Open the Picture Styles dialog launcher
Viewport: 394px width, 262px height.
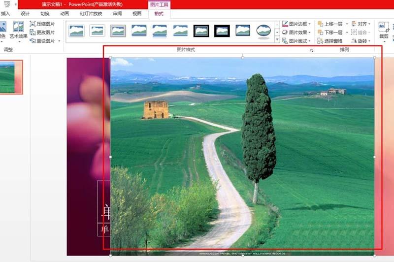[311, 50]
